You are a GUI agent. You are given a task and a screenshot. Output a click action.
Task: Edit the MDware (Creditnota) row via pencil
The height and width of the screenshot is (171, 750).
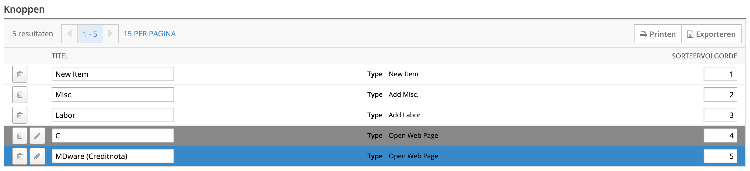(x=37, y=156)
